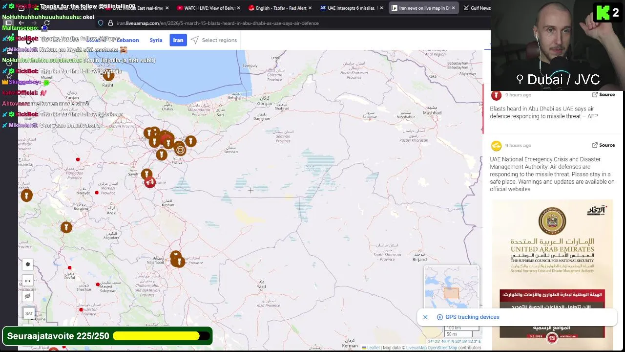Image resolution: width=625 pixels, height=352 pixels.
Task: Open Source of UAE Emergency Authority post
Action: [604, 145]
